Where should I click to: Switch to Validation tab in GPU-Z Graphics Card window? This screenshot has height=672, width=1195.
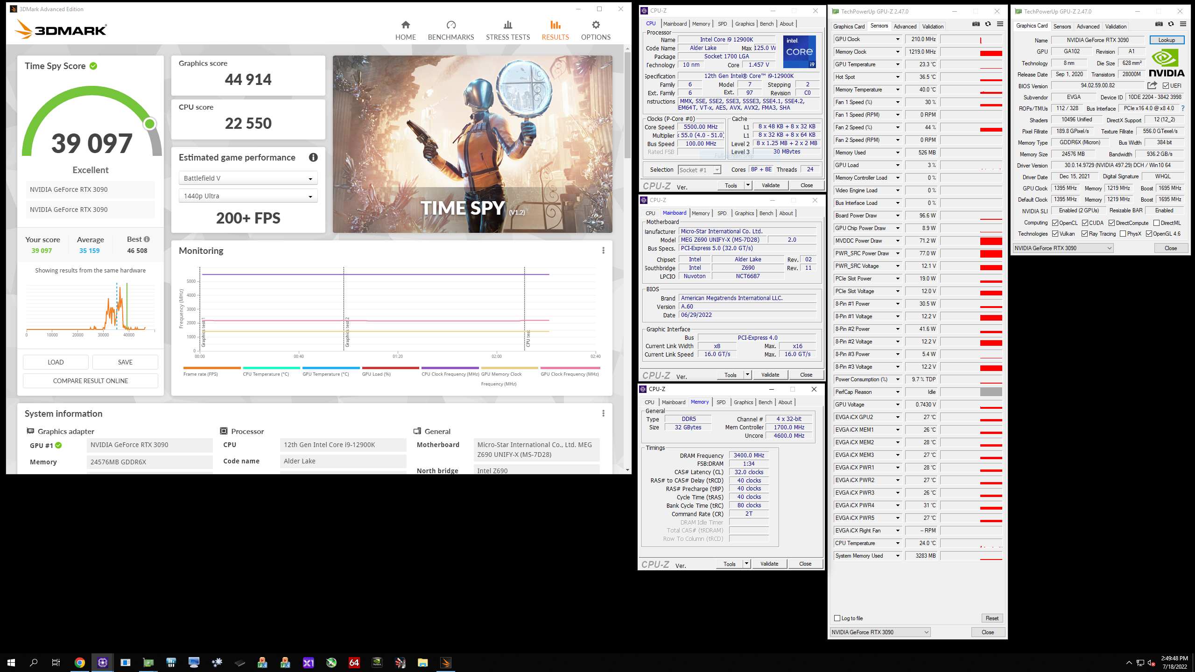click(x=1115, y=27)
